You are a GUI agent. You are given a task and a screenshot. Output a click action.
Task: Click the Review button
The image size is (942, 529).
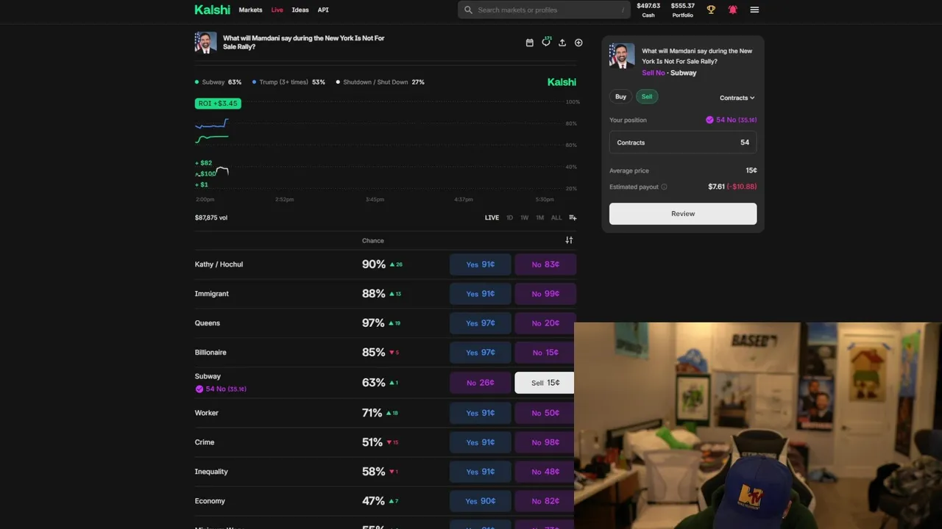point(683,214)
